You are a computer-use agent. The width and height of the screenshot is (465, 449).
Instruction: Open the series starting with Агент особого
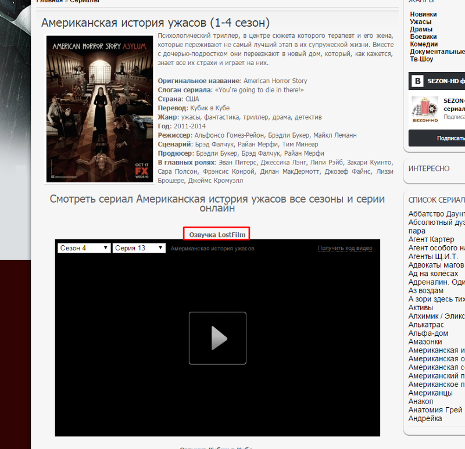(x=437, y=248)
